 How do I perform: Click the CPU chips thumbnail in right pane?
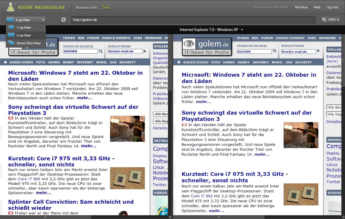point(301,194)
